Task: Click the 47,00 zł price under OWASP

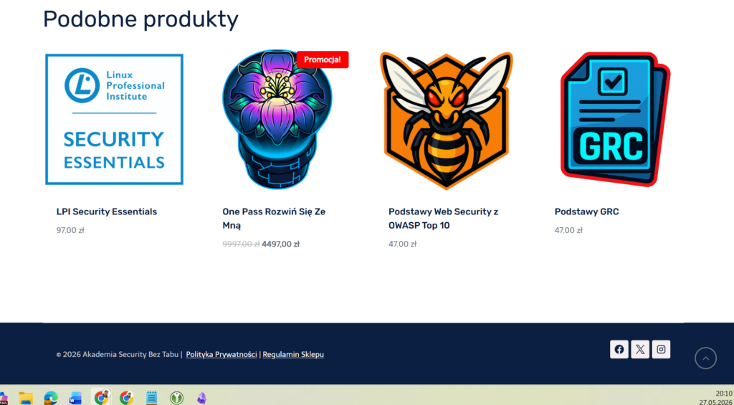Action: coord(402,244)
